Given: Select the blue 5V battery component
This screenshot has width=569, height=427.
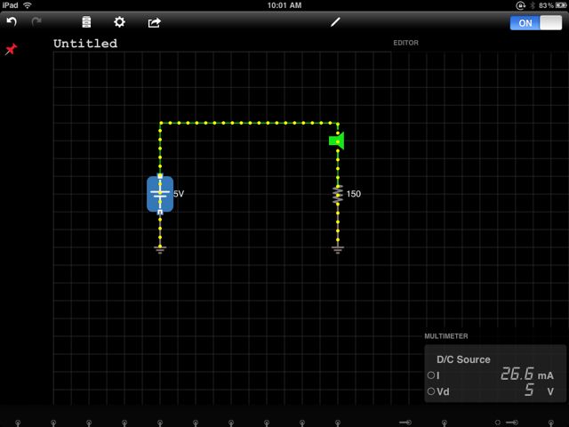Looking at the screenshot, I should (x=160, y=194).
